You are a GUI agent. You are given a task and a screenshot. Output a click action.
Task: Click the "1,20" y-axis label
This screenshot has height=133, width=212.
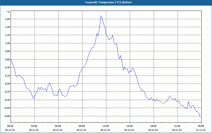(8, 35)
